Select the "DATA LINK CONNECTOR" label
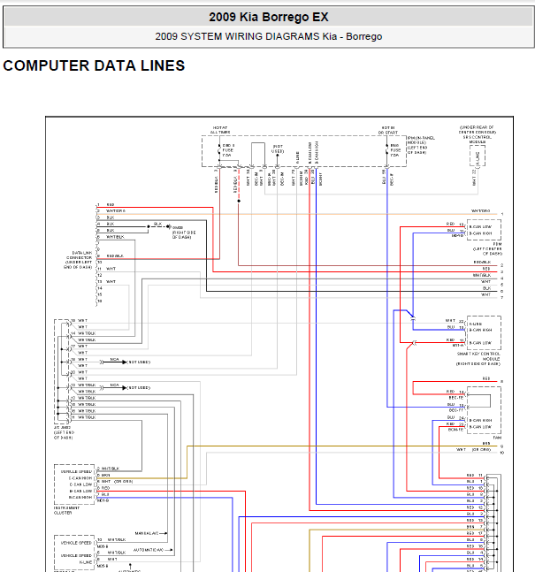Image resolution: width=535 pixels, height=572 pixels. [80, 255]
